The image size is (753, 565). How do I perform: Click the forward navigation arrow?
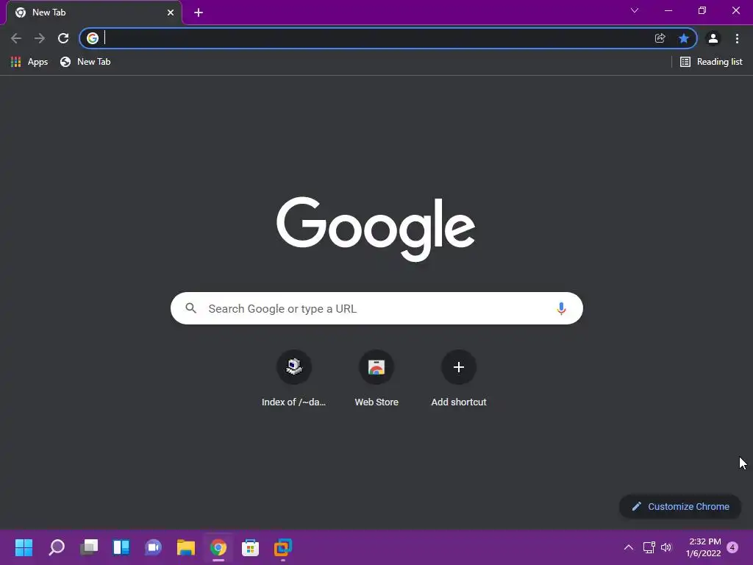coord(40,38)
